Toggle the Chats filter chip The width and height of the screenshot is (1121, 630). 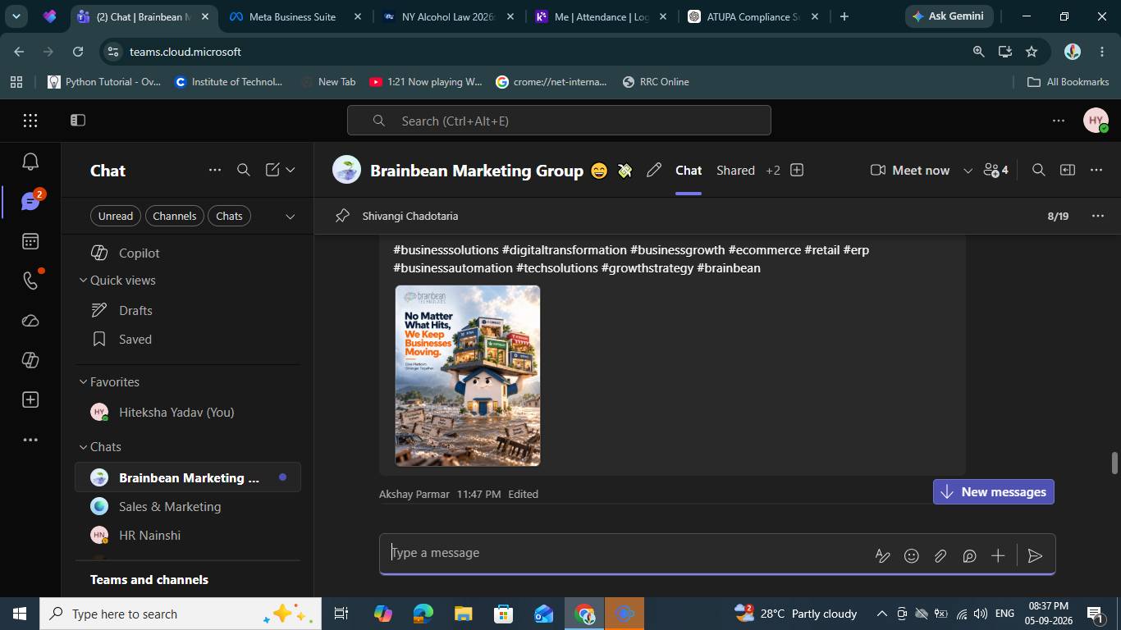point(229,216)
